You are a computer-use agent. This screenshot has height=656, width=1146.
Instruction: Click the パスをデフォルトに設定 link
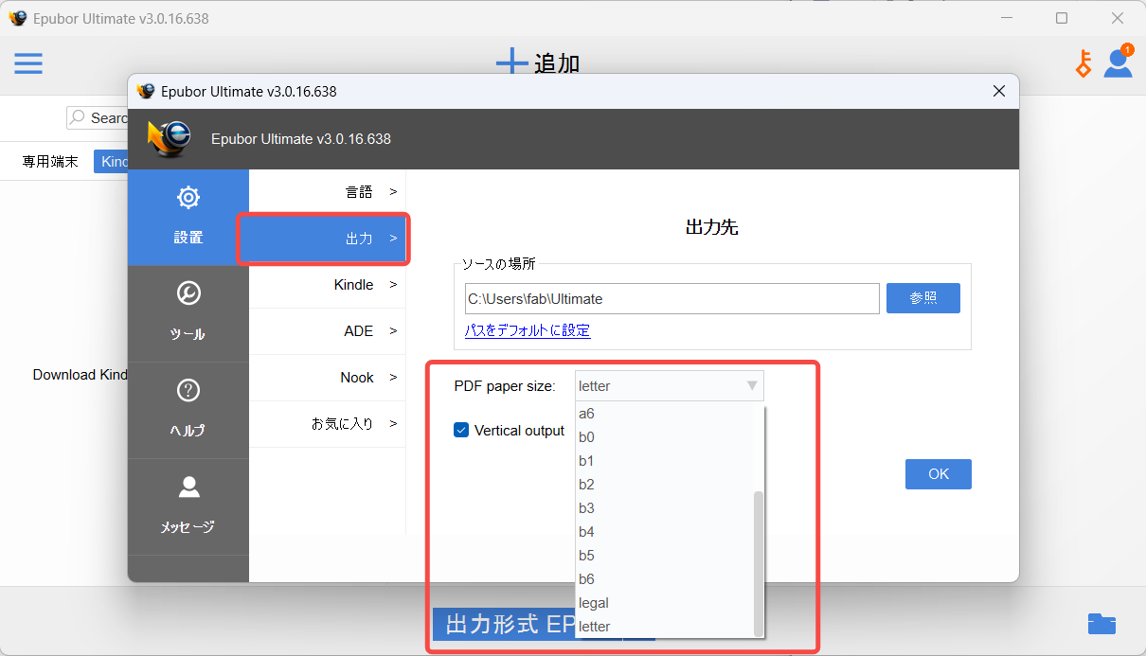pyautogui.click(x=528, y=330)
